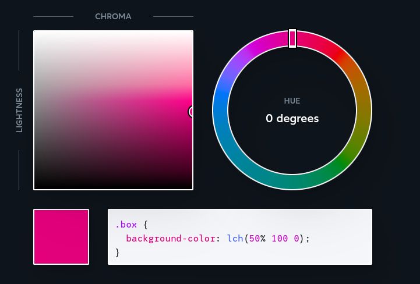420x284 pixels.
Task: Click the hue ring handle at top
Action: point(292,38)
